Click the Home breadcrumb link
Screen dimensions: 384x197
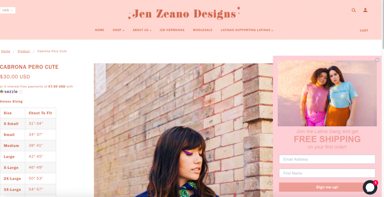click(x=6, y=51)
